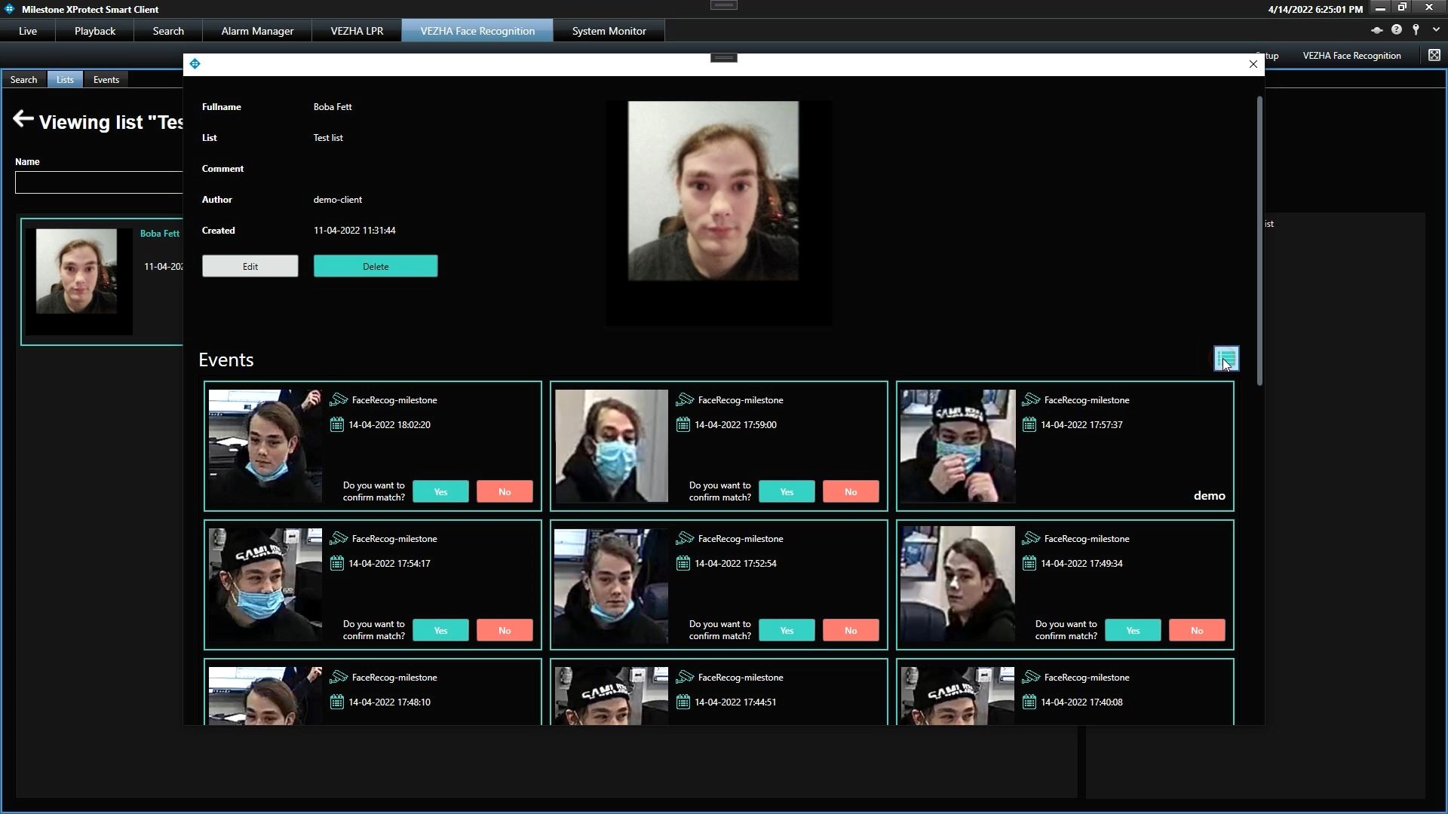This screenshot has width=1448, height=814.
Task: Open the Search sub-tab beside Lists
Action: coord(23,79)
